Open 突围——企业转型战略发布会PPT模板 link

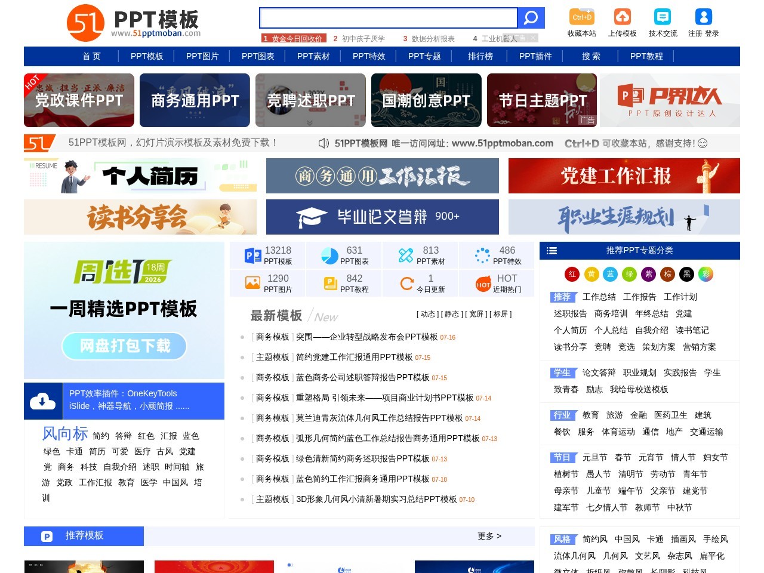click(366, 337)
